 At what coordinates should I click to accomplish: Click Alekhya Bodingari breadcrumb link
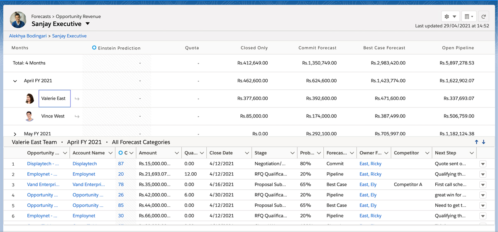pos(28,36)
